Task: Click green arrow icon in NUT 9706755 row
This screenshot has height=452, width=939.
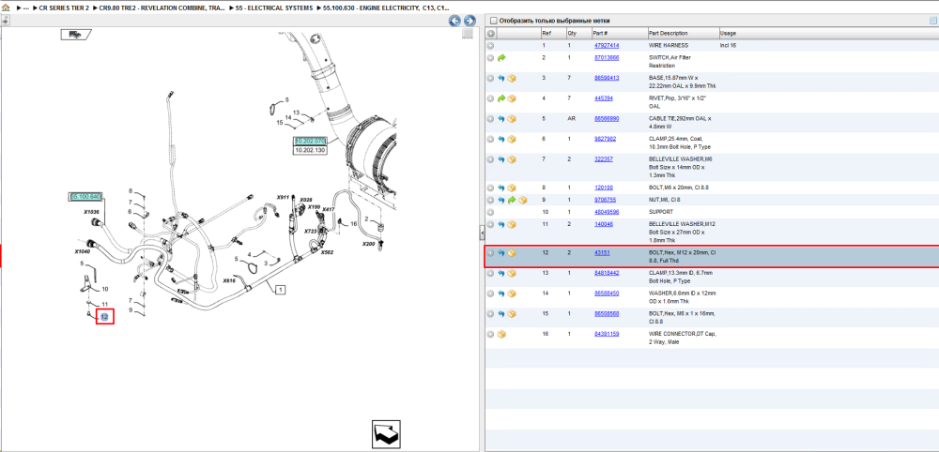Action: [512, 200]
